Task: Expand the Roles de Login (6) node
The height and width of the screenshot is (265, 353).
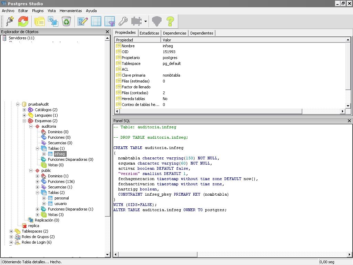Action: 11,242
